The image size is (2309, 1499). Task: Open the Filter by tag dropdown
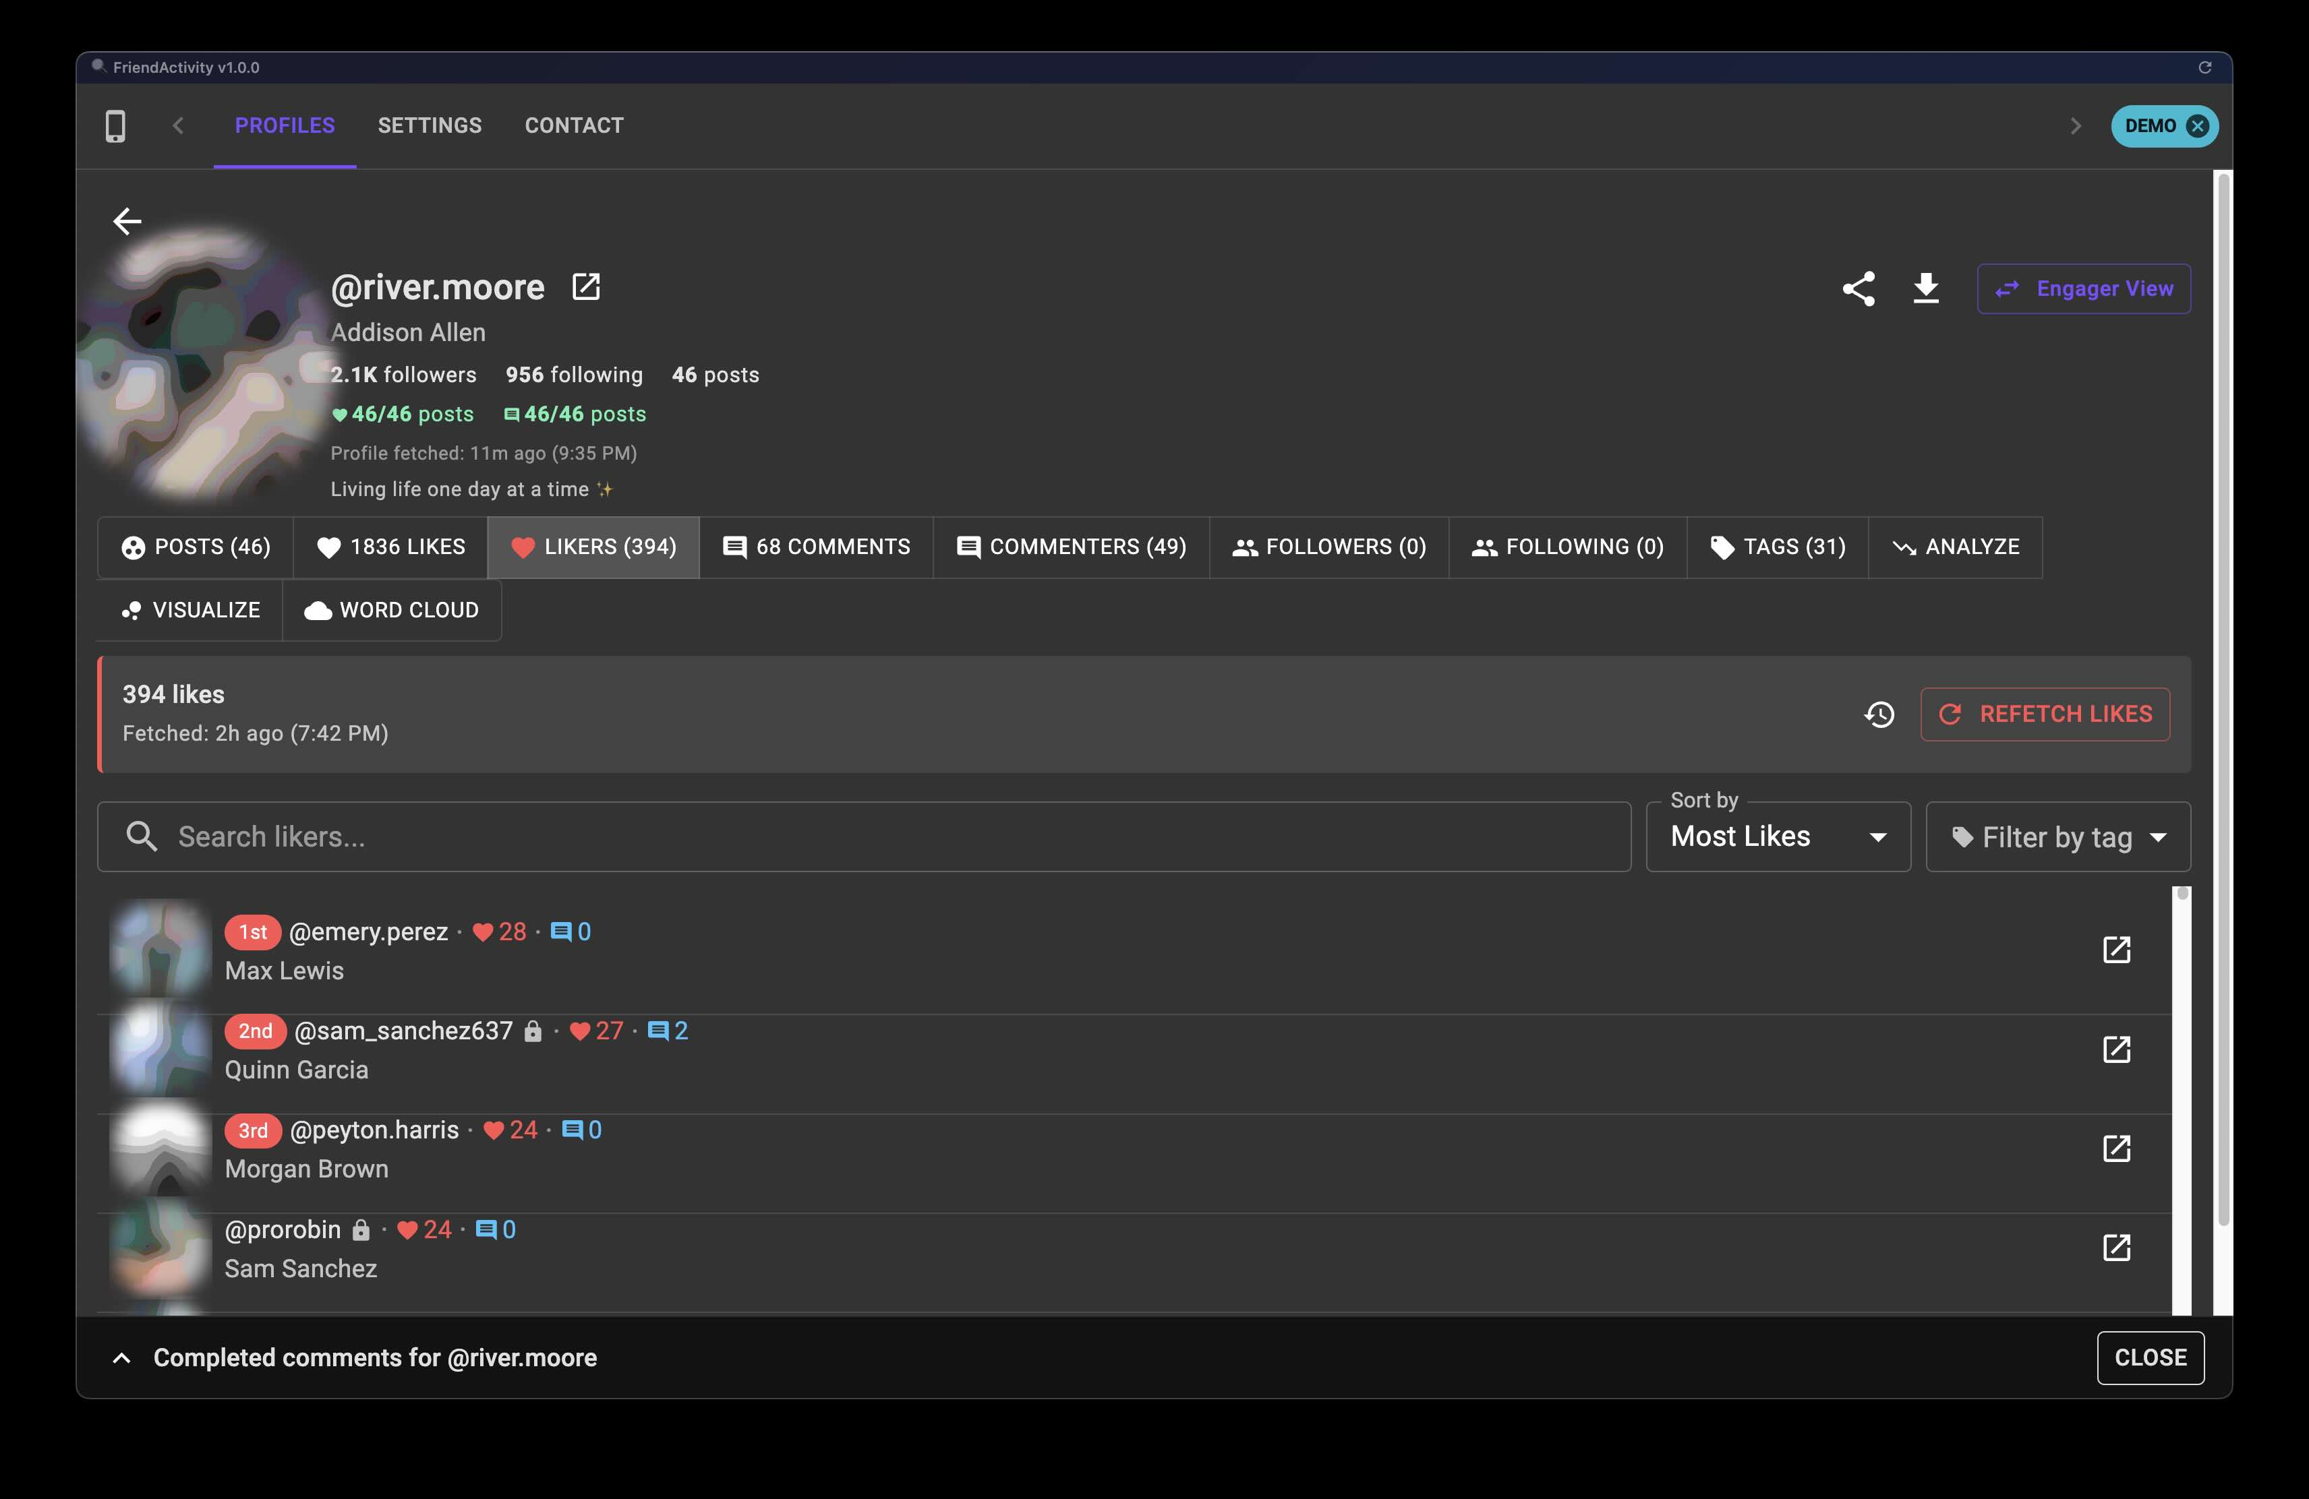tap(2057, 836)
